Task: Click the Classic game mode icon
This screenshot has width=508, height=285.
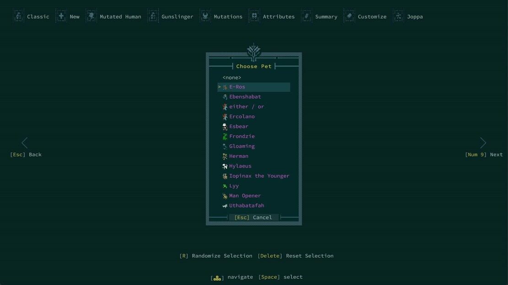Action: click(x=19, y=16)
